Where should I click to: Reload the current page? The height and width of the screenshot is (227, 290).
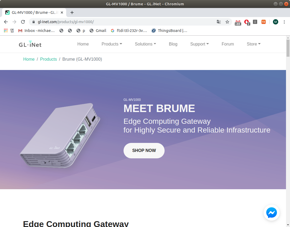coord(23,22)
